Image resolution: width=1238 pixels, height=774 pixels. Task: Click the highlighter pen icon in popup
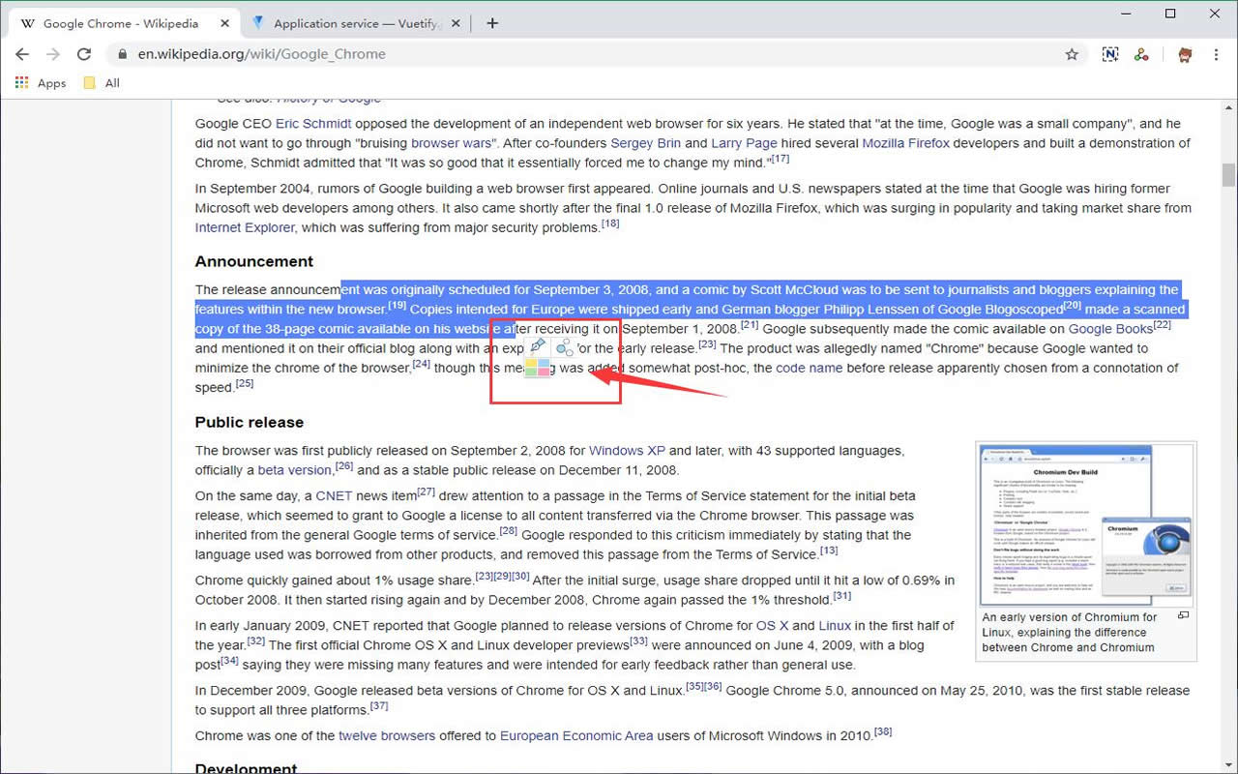pyautogui.click(x=538, y=346)
